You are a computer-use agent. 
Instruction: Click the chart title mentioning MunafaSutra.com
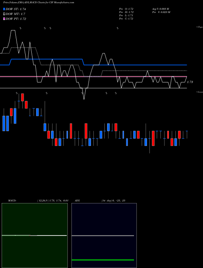click(x=39, y=2)
